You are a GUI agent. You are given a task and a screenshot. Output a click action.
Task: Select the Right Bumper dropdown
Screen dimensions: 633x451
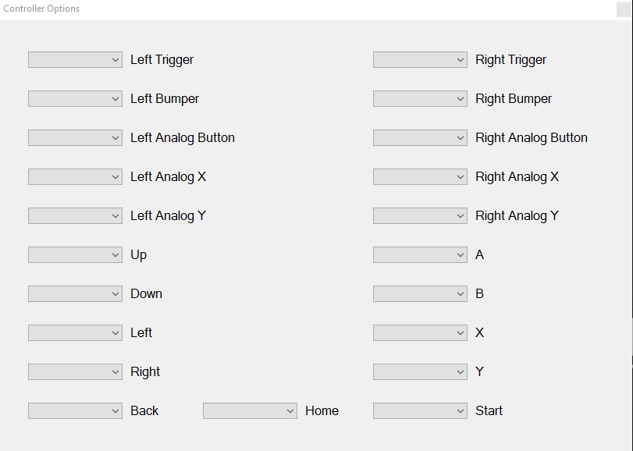[x=420, y=99]
